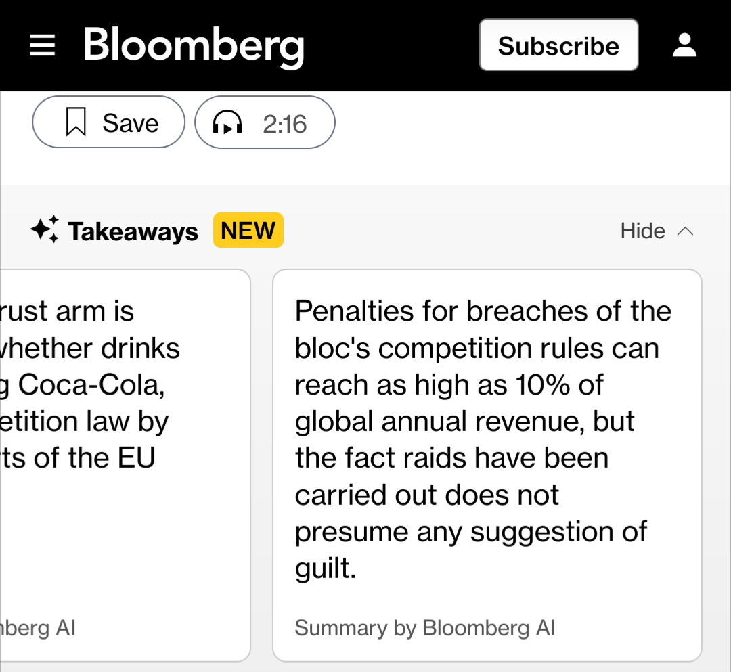731x672 pixels.
Task: Click the Bloomberg logo
Action: [x=194, y=45]
